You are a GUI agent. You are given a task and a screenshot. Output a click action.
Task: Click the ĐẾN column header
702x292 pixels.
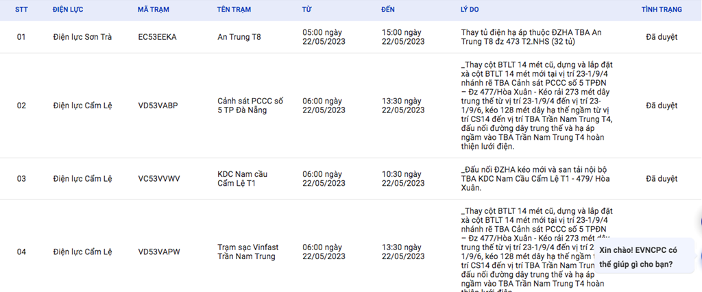click(x=388, y=10)
